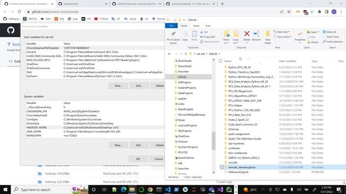Viewport: 346px width, 194px height.
Task: Select GolandProjects in the navigation pane
Action: coord(187,87)
